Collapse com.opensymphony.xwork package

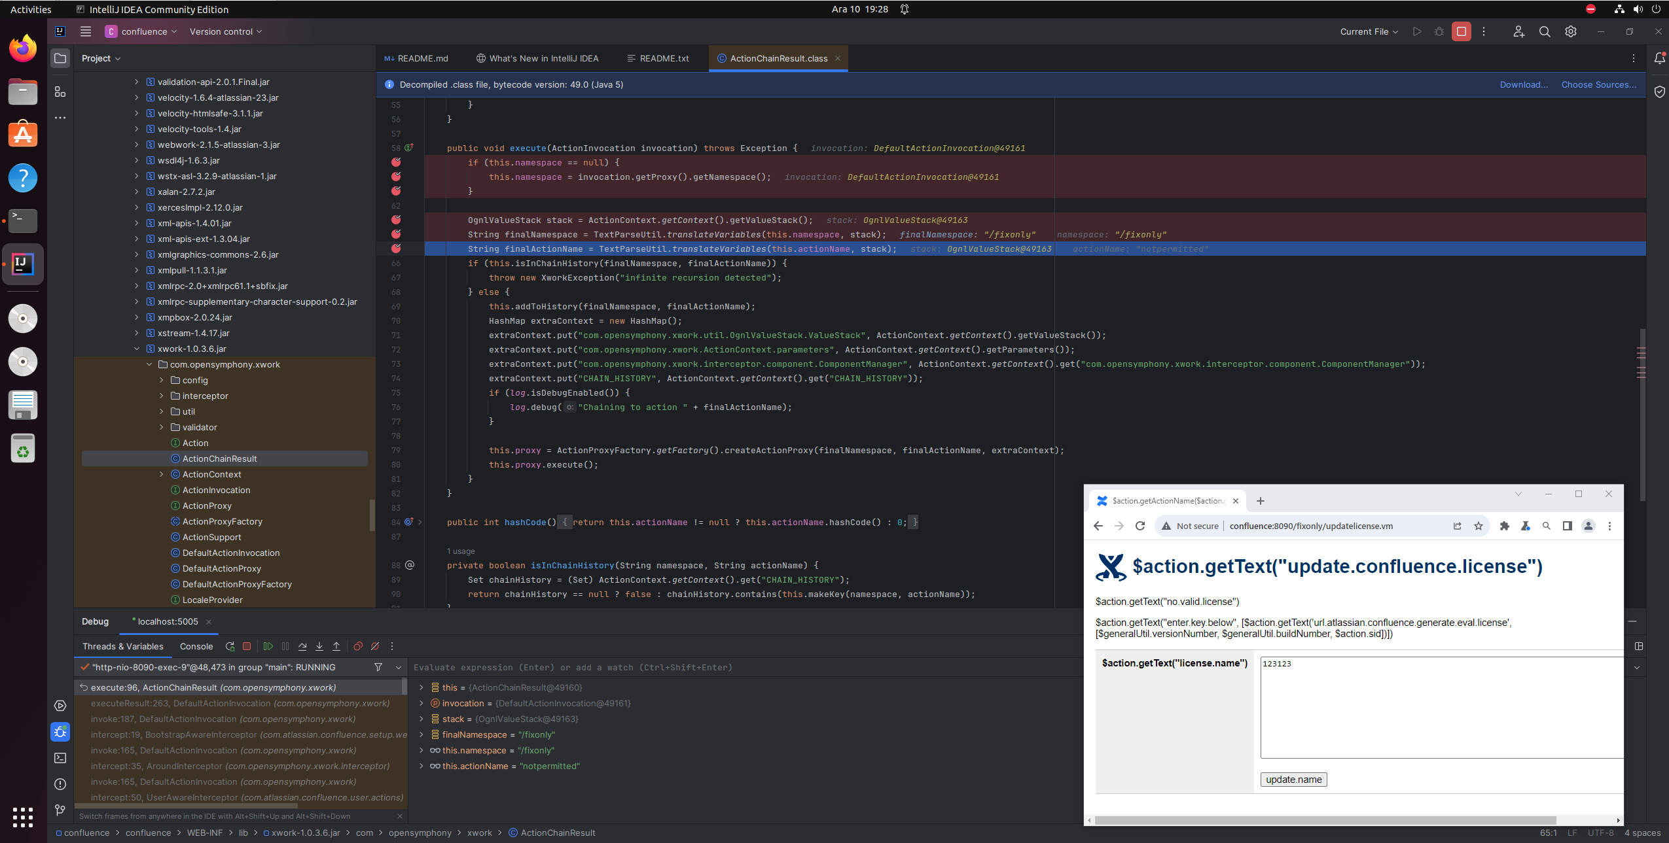pos(149,364)
